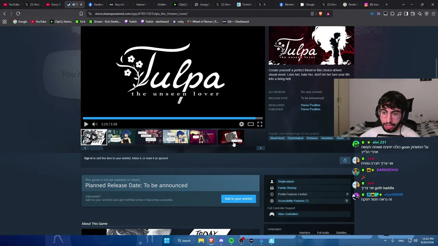Open the browser main menu

[x=433, y=14]
